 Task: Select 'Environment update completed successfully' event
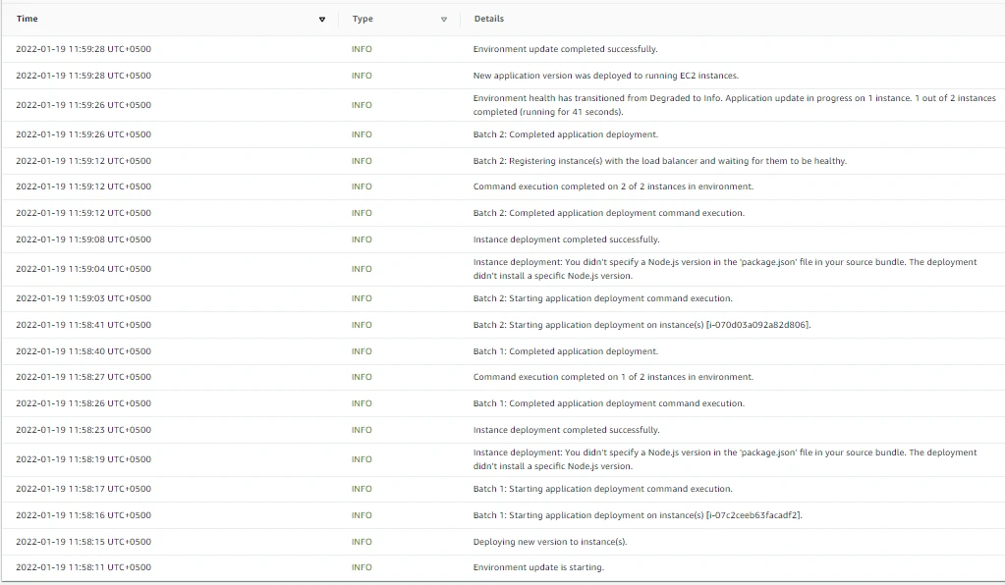[x=565, y=49]
